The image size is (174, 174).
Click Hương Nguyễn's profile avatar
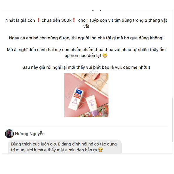[x=9, y=134]
